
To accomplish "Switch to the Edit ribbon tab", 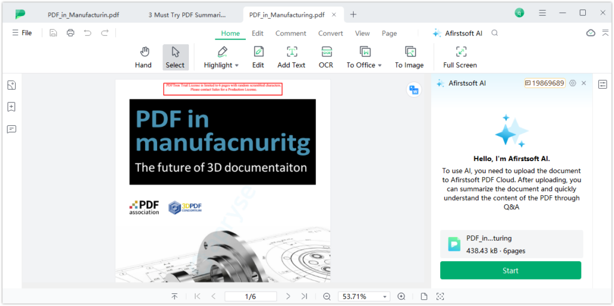I will 258,34.
